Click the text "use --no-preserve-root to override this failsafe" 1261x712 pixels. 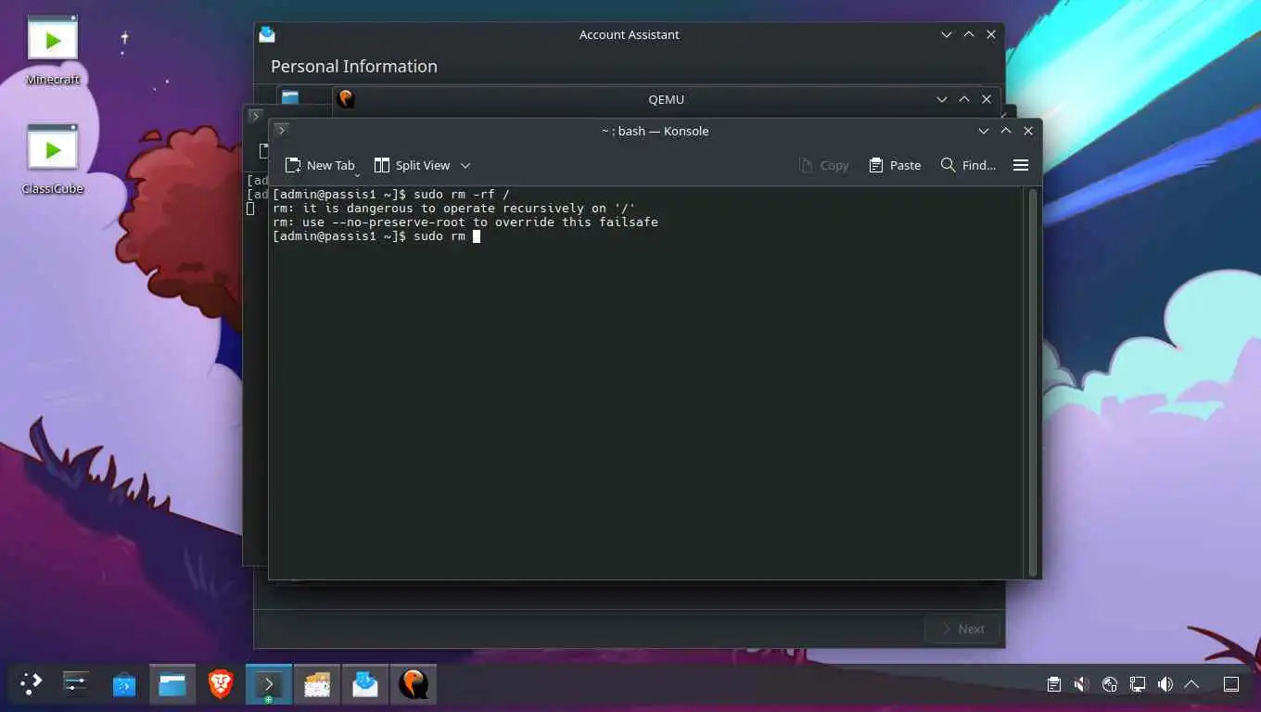click(480, 222)
